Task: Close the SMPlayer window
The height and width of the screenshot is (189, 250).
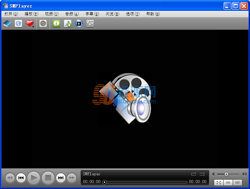Action: click(244, 6)
